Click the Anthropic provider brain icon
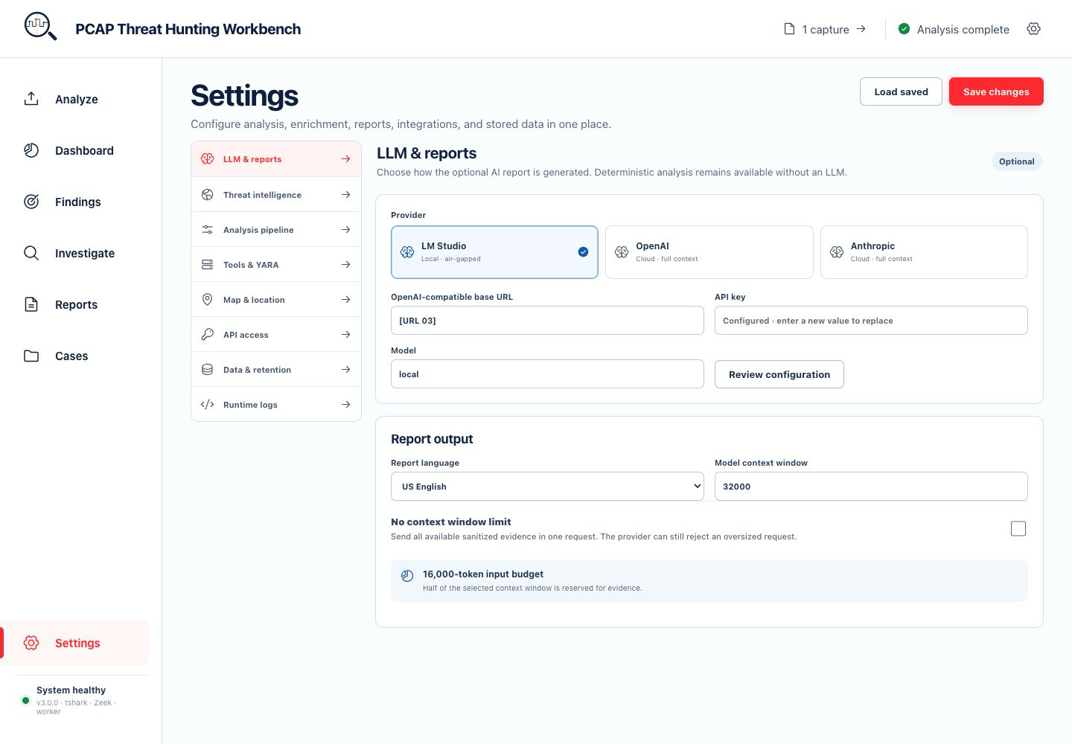This screenshot has height=744, width=1072. click(x=837, y=252)
